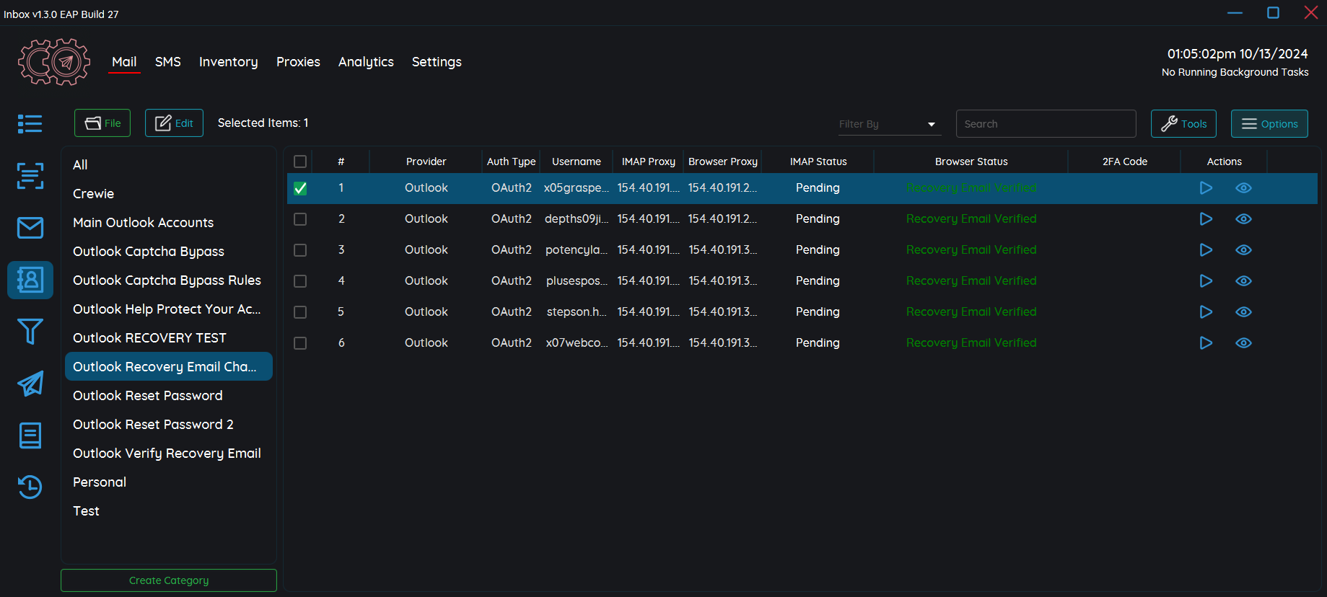Viewport: 1327px width, 597px height.
Task: Switch to the Settings tab
Action: [x=437, y=62]
